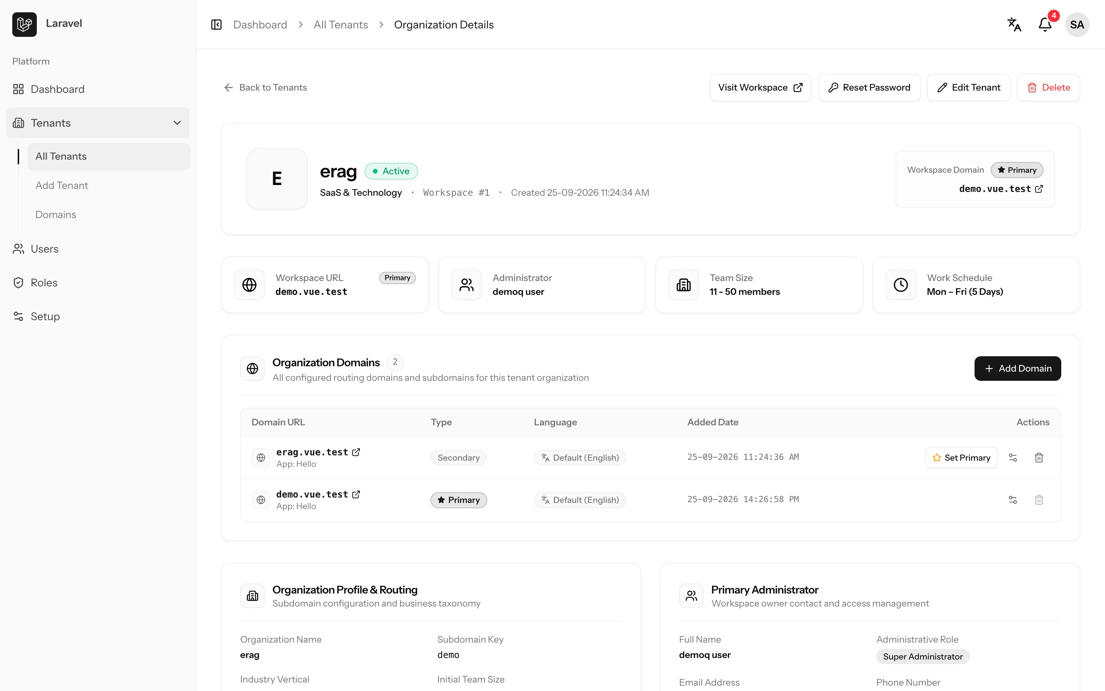This screenshot has height=691, width=1105.
Task: Click All Tenants breadcrumb link
Action: (x=341, y=25)
